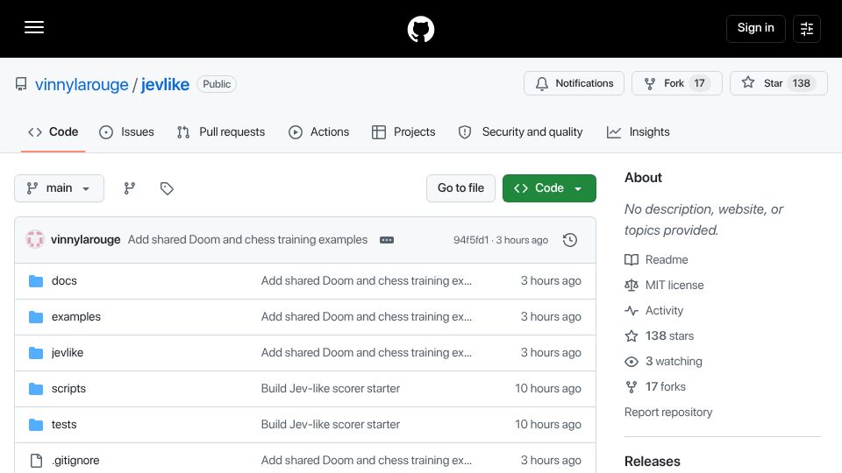Open commit hash 94f5fd1
Screen dimensions: 842x473
click(x=471, y=240)
